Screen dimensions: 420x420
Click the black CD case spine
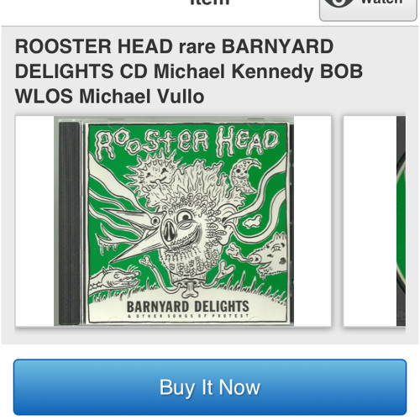point(69,223)
